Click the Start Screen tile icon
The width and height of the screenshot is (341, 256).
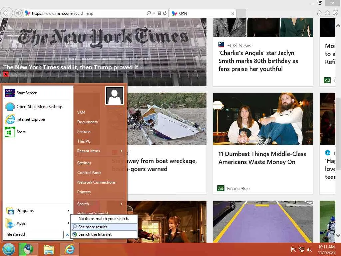pos(10,93)
